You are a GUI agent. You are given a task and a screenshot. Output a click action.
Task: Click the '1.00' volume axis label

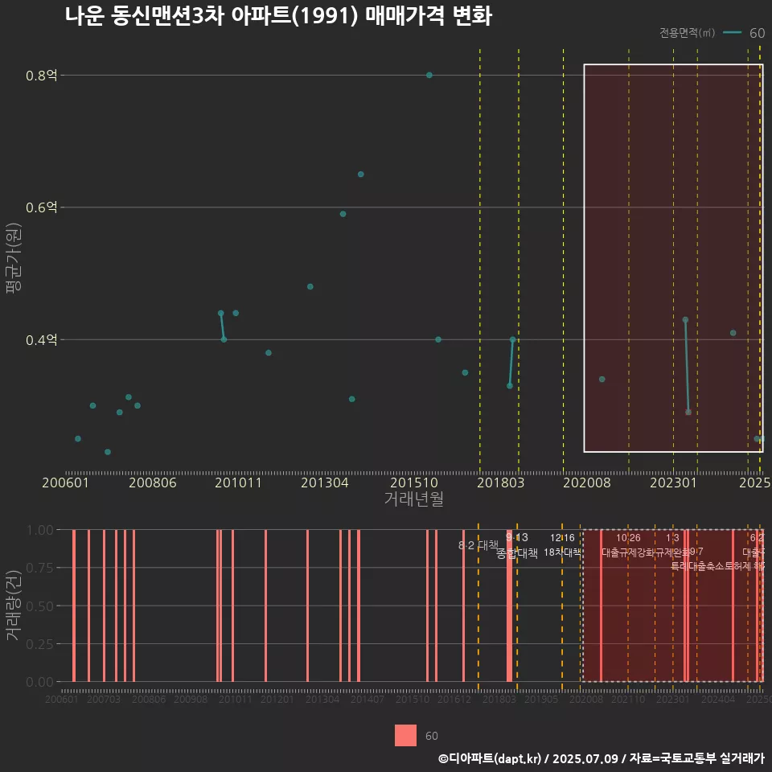click(40, 530)
